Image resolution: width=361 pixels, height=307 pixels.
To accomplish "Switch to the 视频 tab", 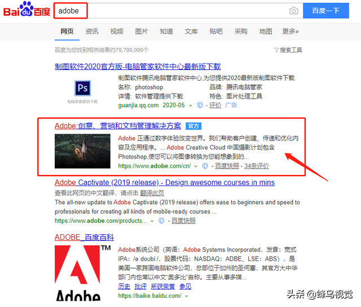I will [117, 32].
